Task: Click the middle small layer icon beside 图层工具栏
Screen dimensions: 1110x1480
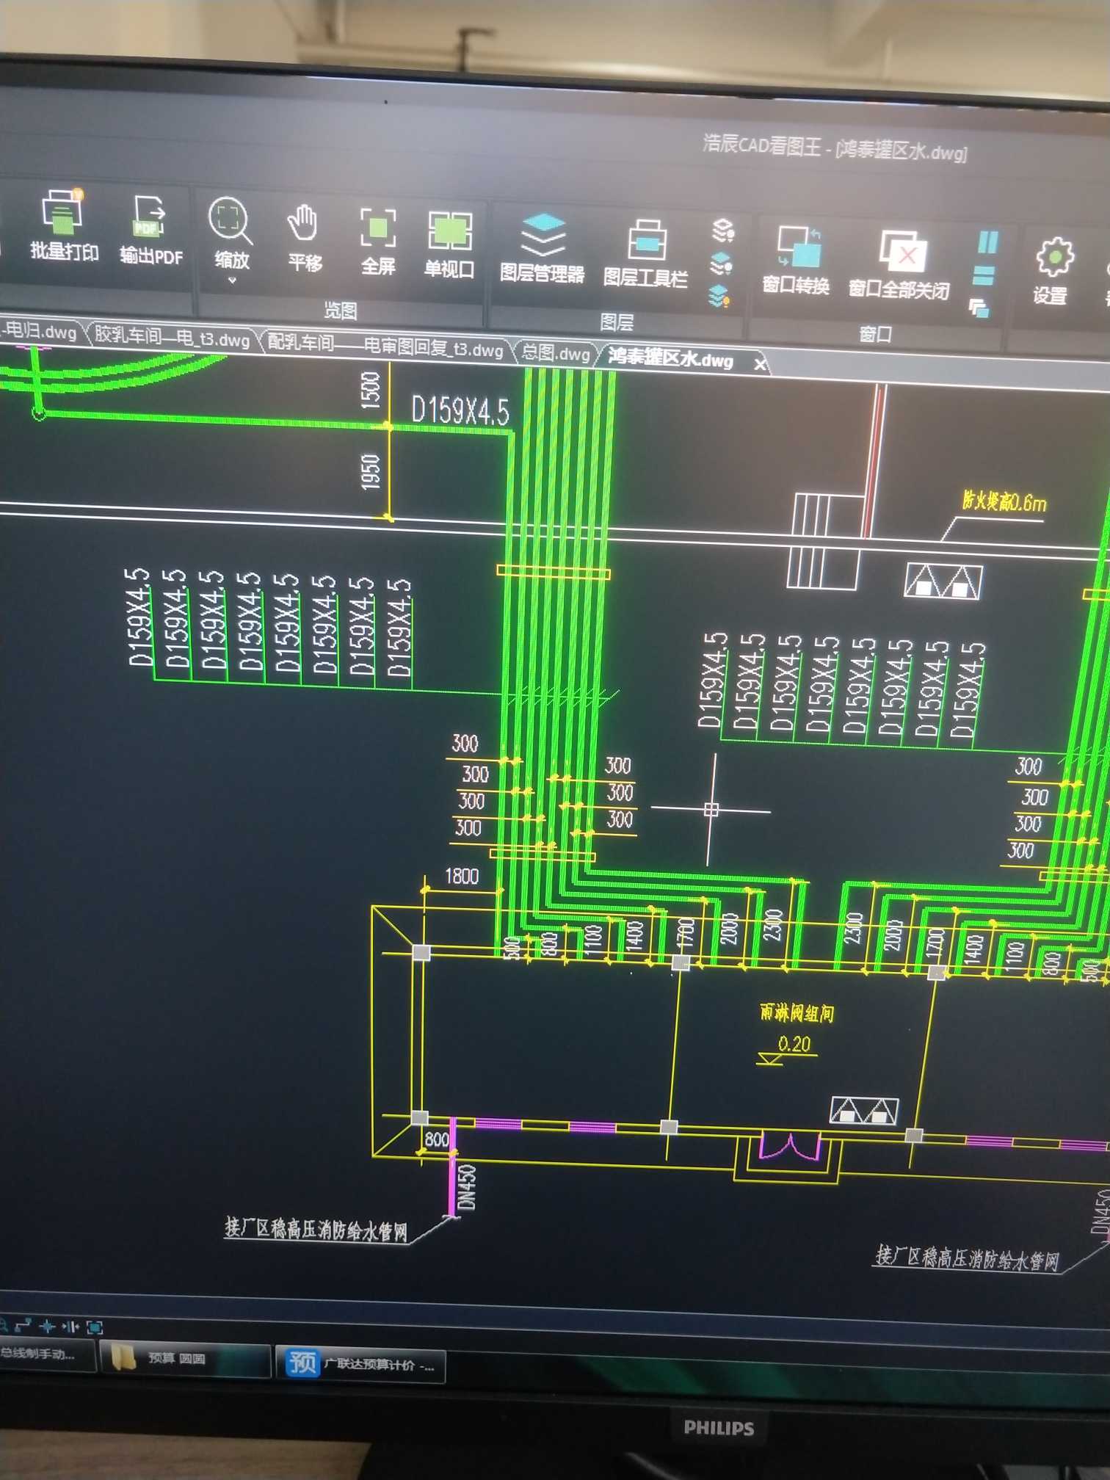Action: [x=722, y=263]
